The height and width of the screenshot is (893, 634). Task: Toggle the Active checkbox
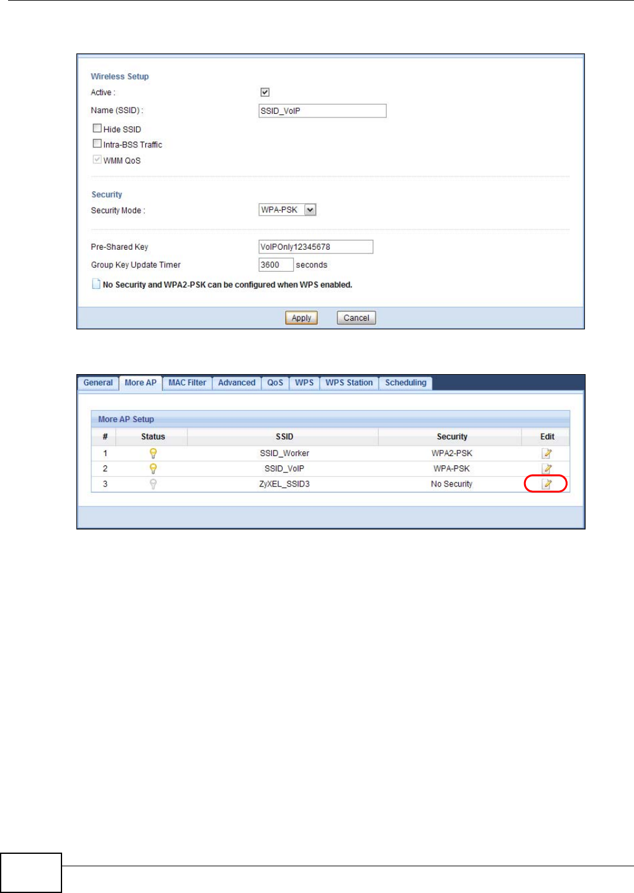(265, 92)
